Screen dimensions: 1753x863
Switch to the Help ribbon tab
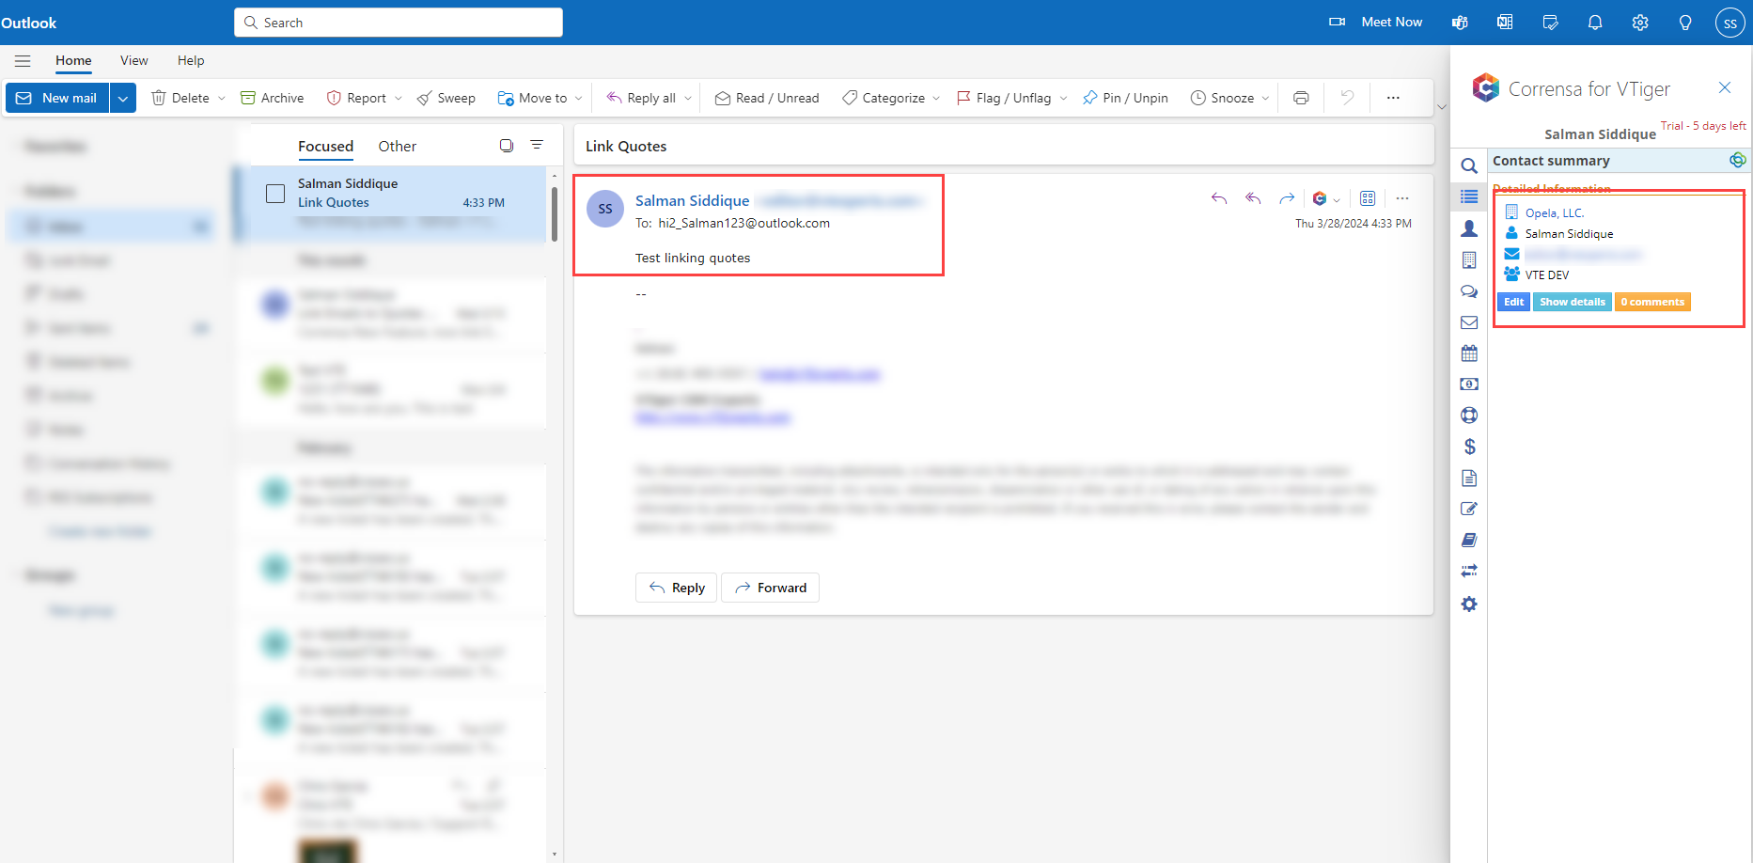point(191,60)
